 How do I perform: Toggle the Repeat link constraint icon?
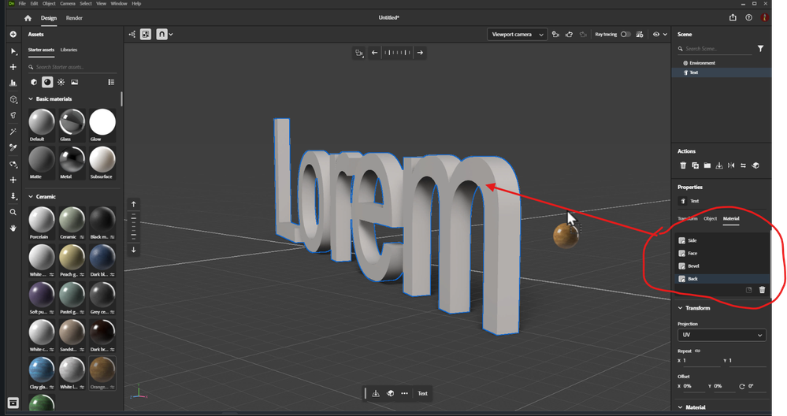tap(698, 351)
